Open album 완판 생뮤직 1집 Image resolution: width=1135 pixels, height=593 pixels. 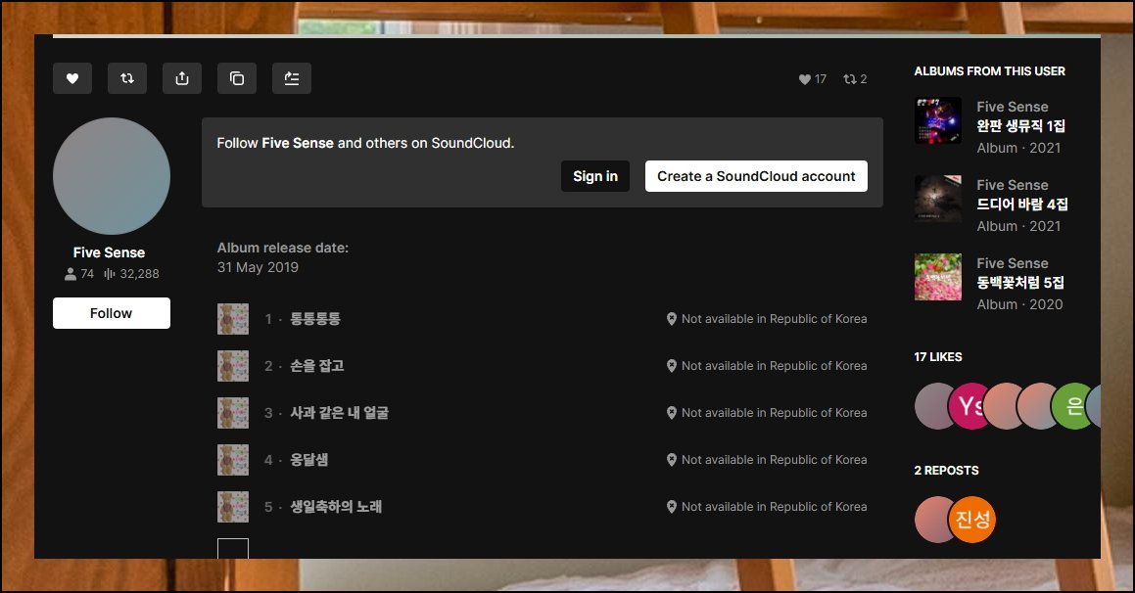1020,126
